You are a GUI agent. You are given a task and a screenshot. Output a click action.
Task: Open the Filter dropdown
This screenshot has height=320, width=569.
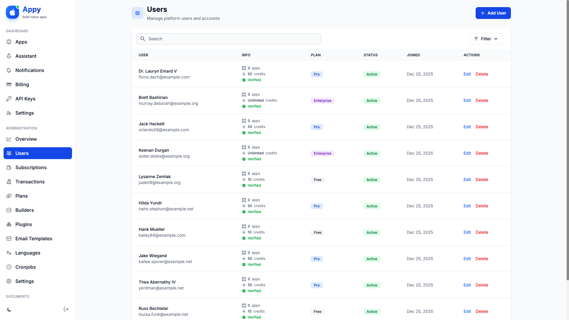[485, 39]
